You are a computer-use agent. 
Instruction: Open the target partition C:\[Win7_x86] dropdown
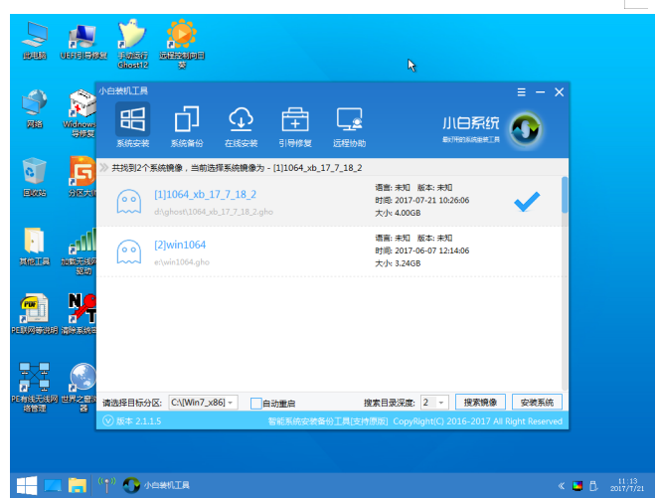pyautogui.click(x=203, y=403)
